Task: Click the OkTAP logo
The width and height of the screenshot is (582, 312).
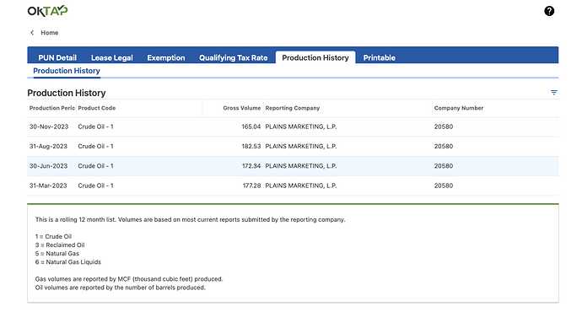Action: pos(47,11)
